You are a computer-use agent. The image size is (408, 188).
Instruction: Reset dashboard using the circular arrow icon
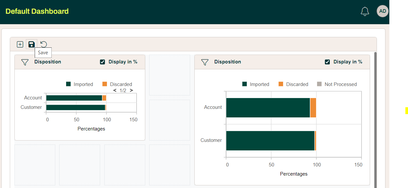pos(44,44)
